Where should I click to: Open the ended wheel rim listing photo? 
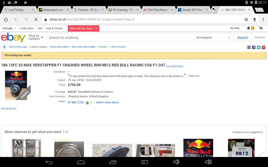point(16,85)
